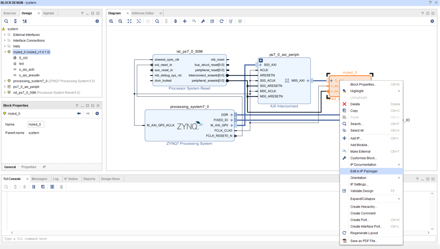Open Highlight submenu in context menu
This screenshot has height=249, width=440.
[x=371, y=91]
